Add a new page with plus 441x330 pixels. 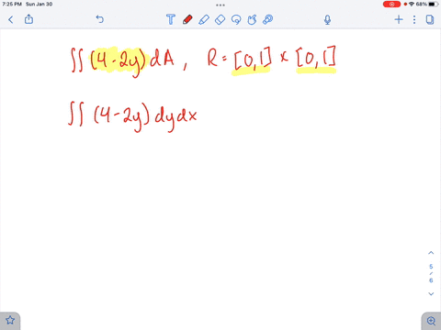pyautogui.click(x=399, y=20)
